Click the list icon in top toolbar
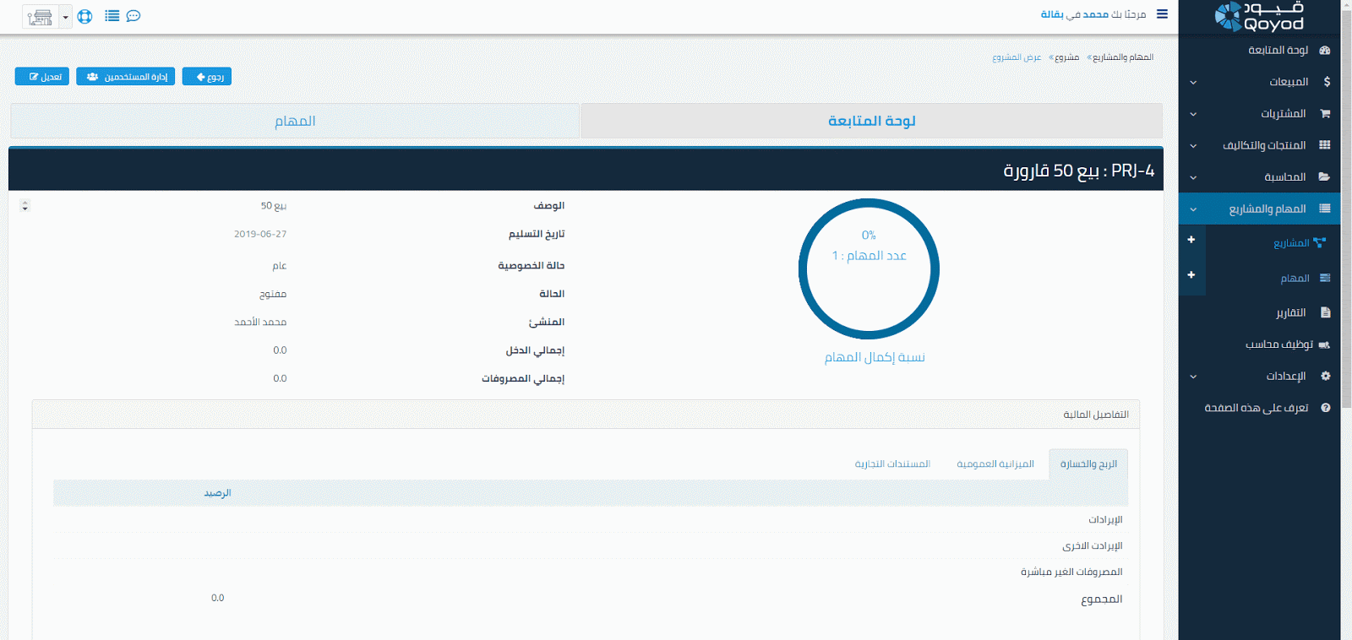Screen dimensions: 1352x640 [x=112, y=16]
